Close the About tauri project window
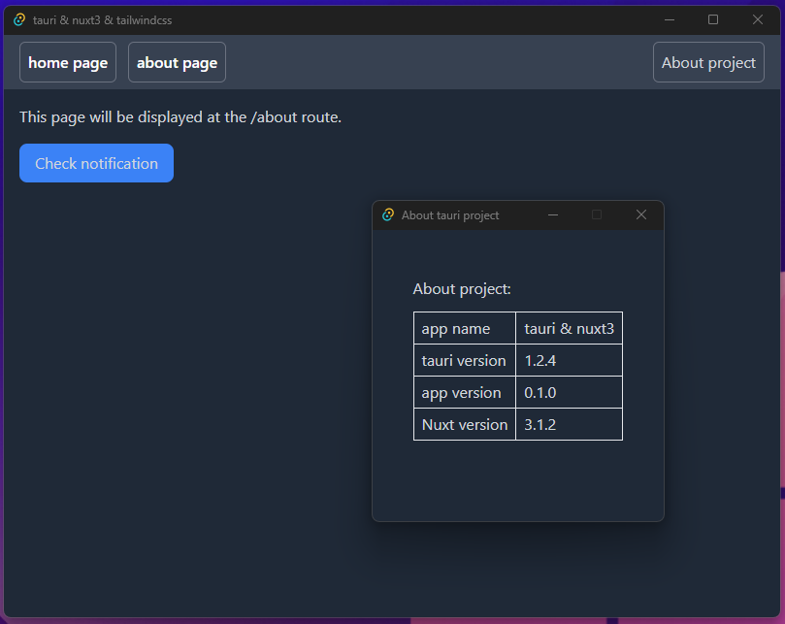 [641, 214]
